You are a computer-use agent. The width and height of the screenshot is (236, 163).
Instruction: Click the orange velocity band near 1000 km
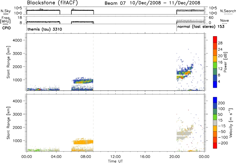tap(83, 142)
